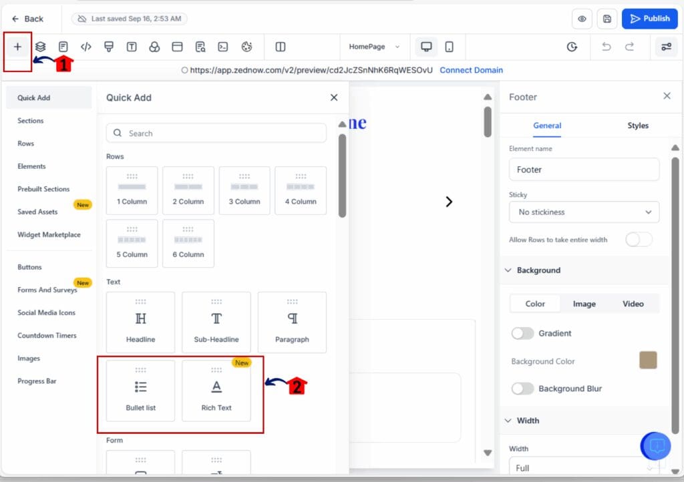Click the eye preview icon near Publish
Screen dimensions: 684x482
pos(582,19)
